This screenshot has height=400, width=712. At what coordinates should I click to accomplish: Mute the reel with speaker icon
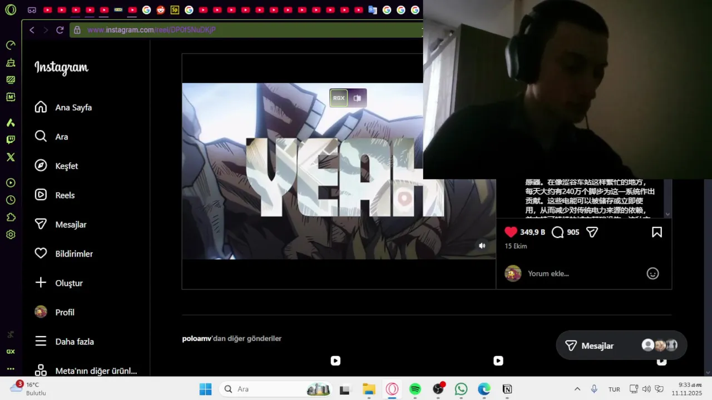click(482, 246)
